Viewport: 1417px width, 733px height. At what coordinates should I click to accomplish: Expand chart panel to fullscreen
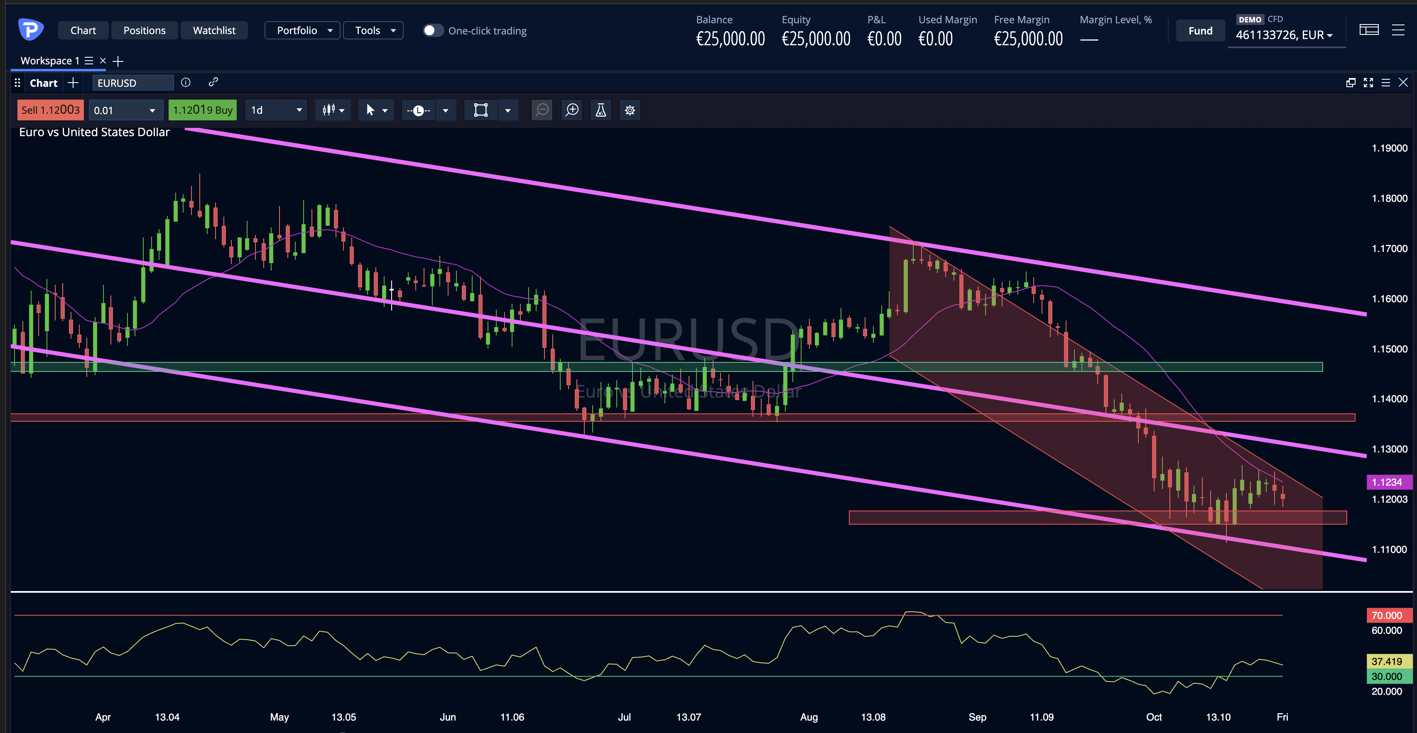1368,83
